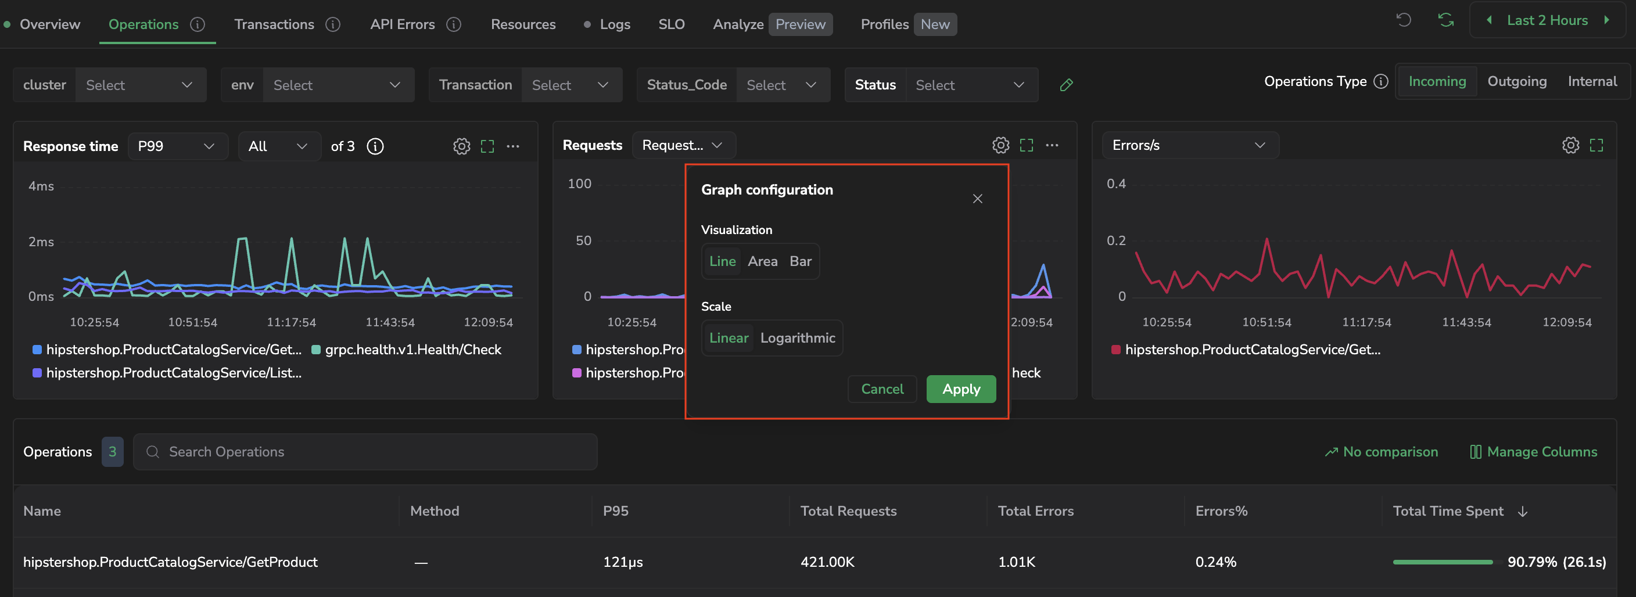Click the Errors% column header

click(1221, 511)
